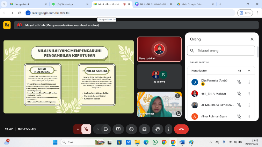Open the emoji reactions button
Screen dimensions: 262x147
point(131,129)
